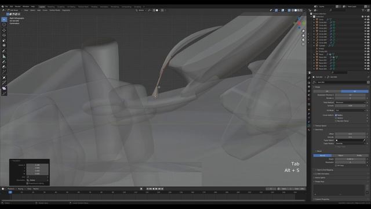Image resolution: width=371 pixels, height=209 pixels.
Task: Expand the Custom Properties panel
Action: (x=322, y=199)
